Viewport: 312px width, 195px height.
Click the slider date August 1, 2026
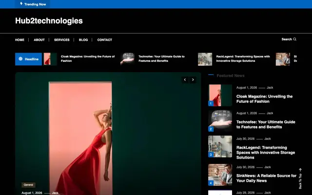tap(32, 193)
